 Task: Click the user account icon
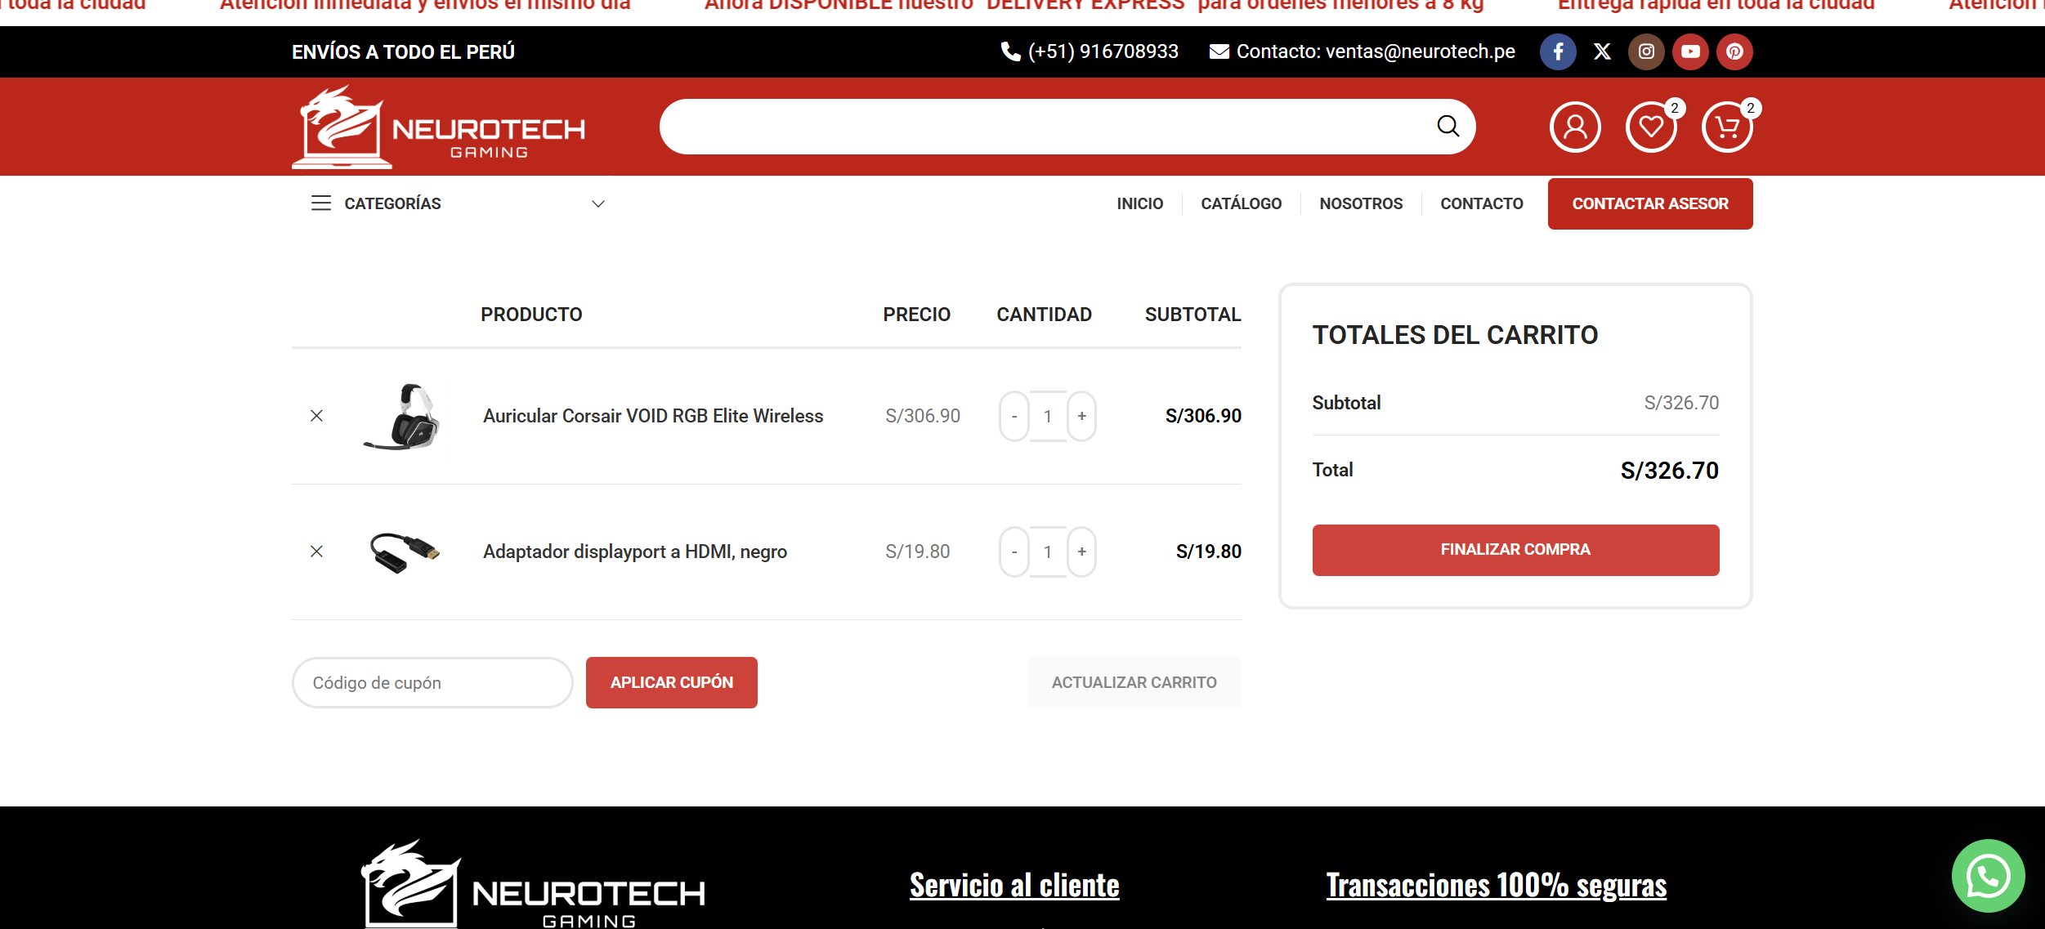(1575, 127)
